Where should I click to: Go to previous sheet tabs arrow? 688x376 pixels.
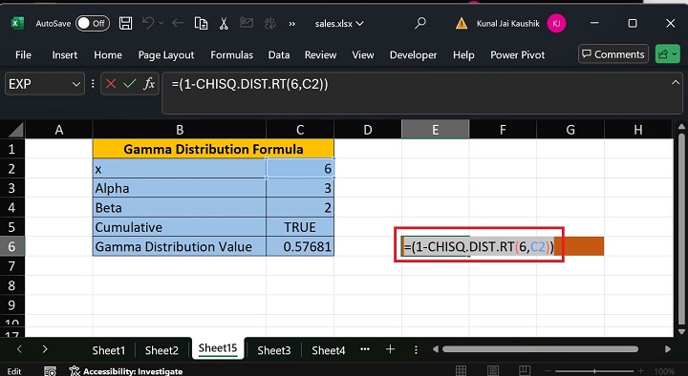click(x=19, y=349)
